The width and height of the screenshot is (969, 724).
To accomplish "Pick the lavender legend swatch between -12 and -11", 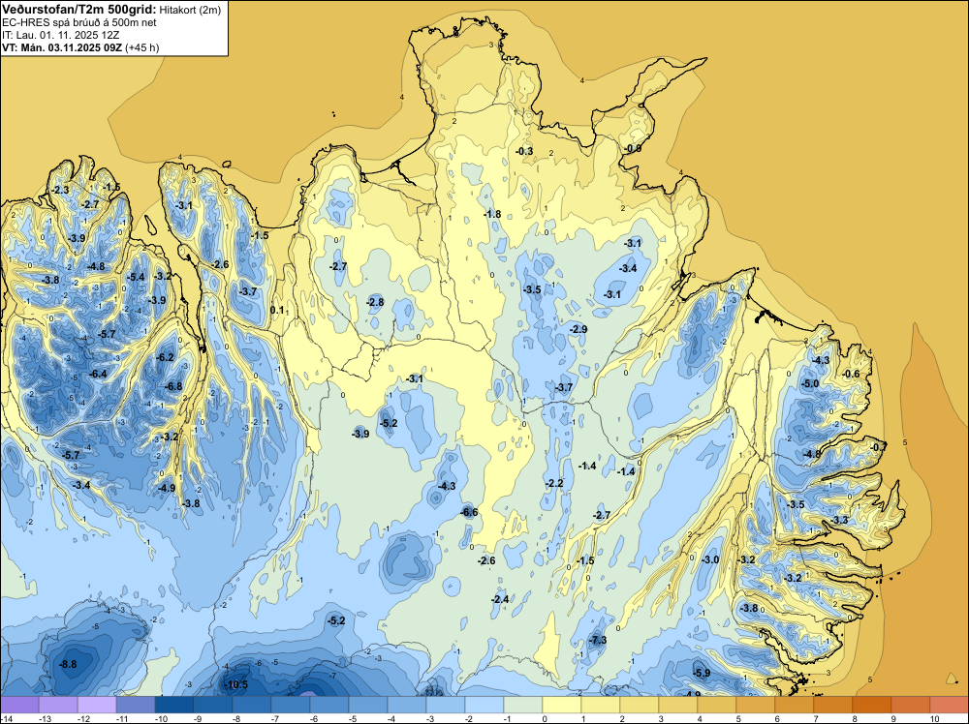I will [97, 705].
